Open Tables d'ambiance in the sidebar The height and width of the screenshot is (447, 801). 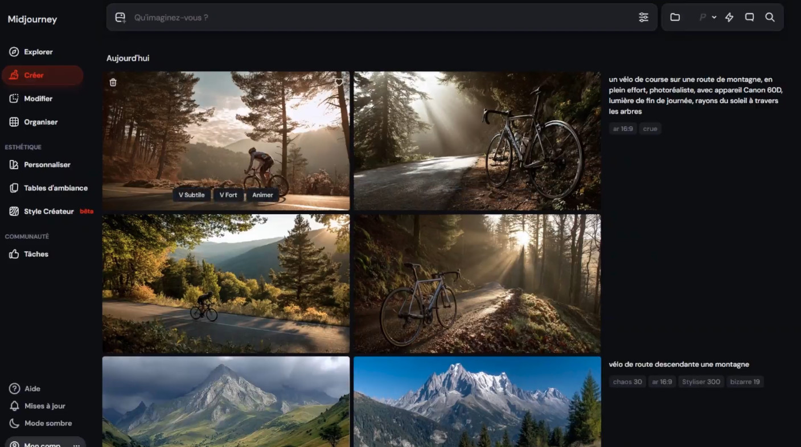[55, 188]
